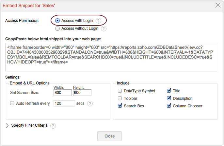Uncheck the Title checkbox

coord(169,91)
